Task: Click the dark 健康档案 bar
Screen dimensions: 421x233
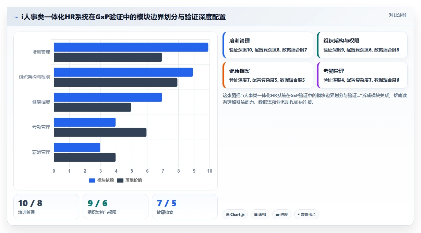Action: pos(92,107)
